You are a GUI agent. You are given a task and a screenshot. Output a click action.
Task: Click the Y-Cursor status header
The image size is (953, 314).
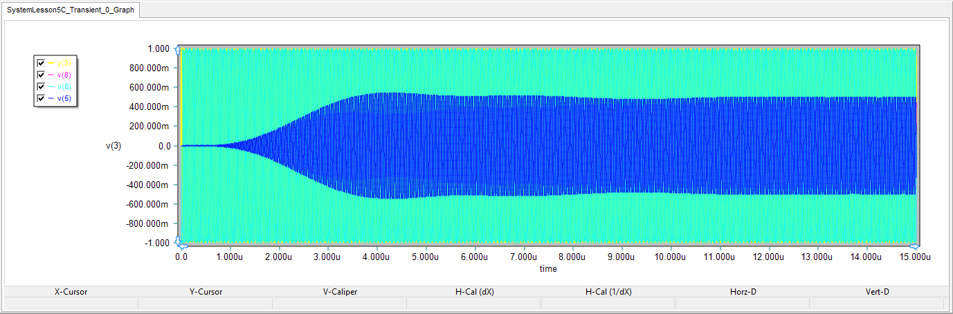[x=206, y=292]
